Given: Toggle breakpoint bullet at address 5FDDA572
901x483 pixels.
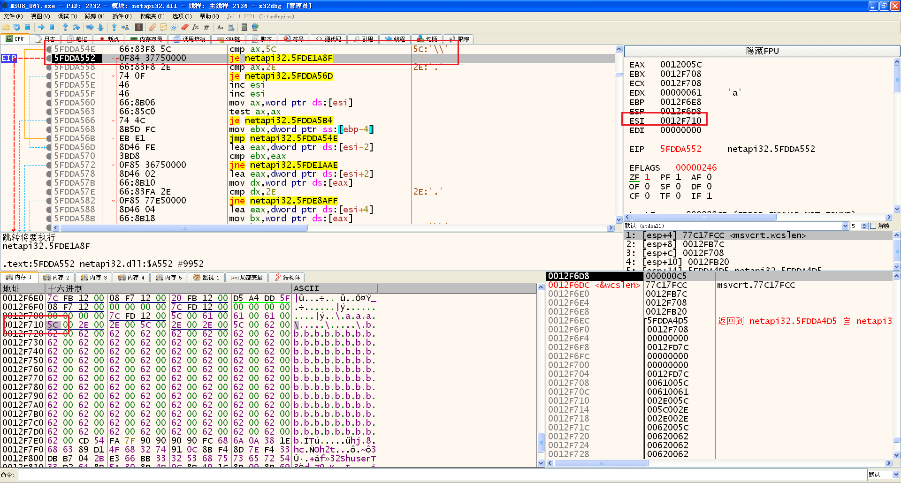Looking at the screenshot, I should (49, 165).
